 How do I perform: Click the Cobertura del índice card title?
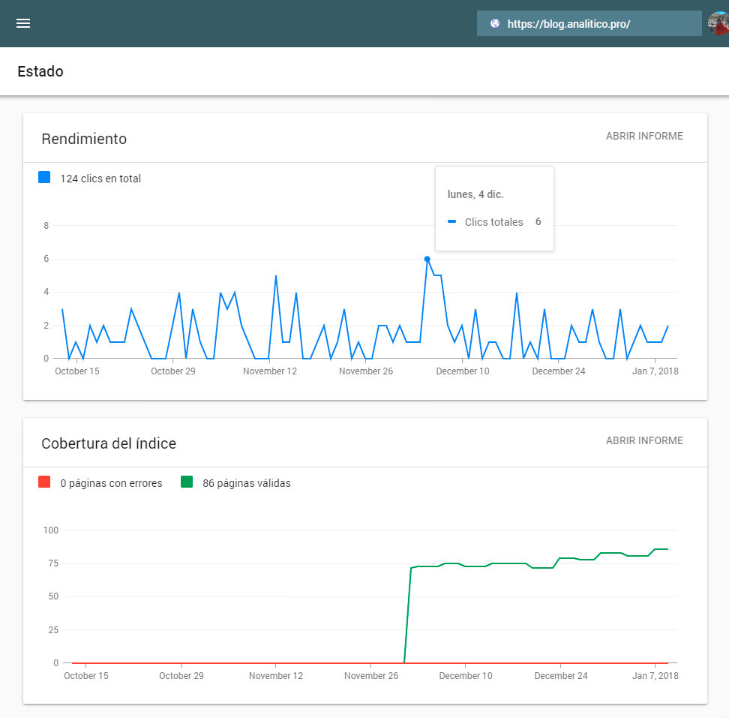(x=109, y=443)
